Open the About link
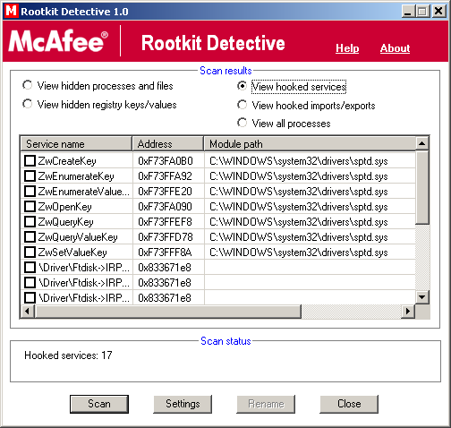 [x=395, y=48]
